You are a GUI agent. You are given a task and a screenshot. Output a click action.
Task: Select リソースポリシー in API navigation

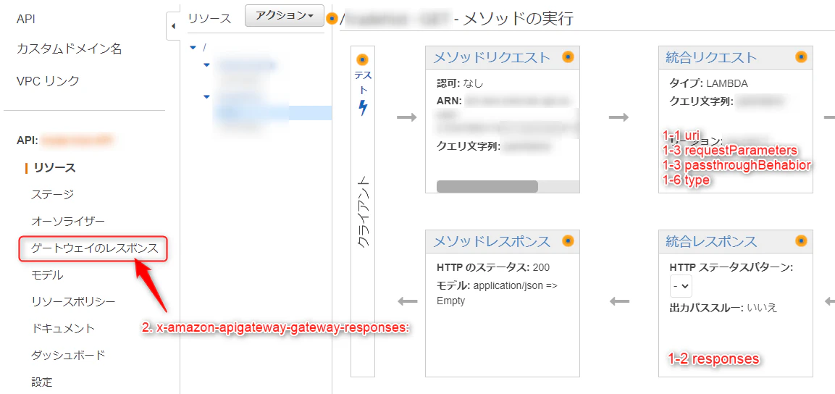(x=73, y=302)
